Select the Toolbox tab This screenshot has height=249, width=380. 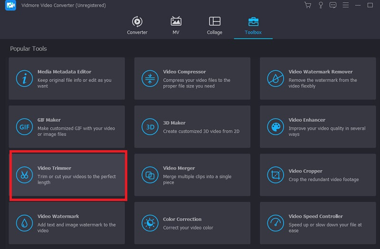253,26
